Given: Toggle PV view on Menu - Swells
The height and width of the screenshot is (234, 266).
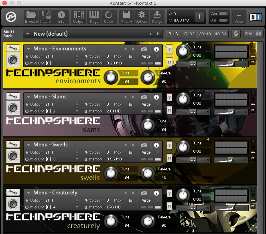Looking at the screenshot, I should pos(253,158).
